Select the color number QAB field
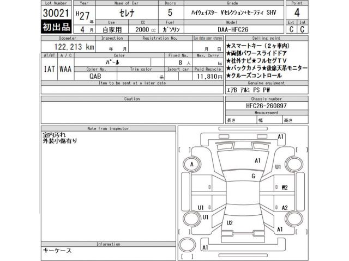349x261 pixels. point(96,77)
